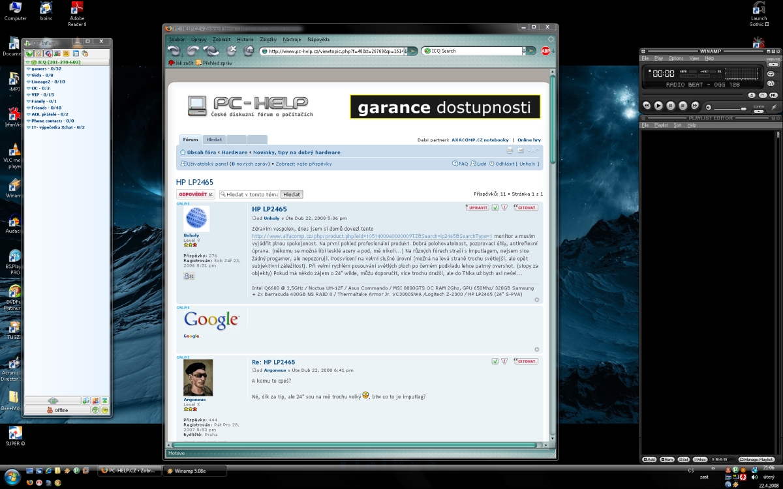Viewport: 783px width, 489px height.
Task: Open the Options menu in Winamp
Action: tap(676, 58)
